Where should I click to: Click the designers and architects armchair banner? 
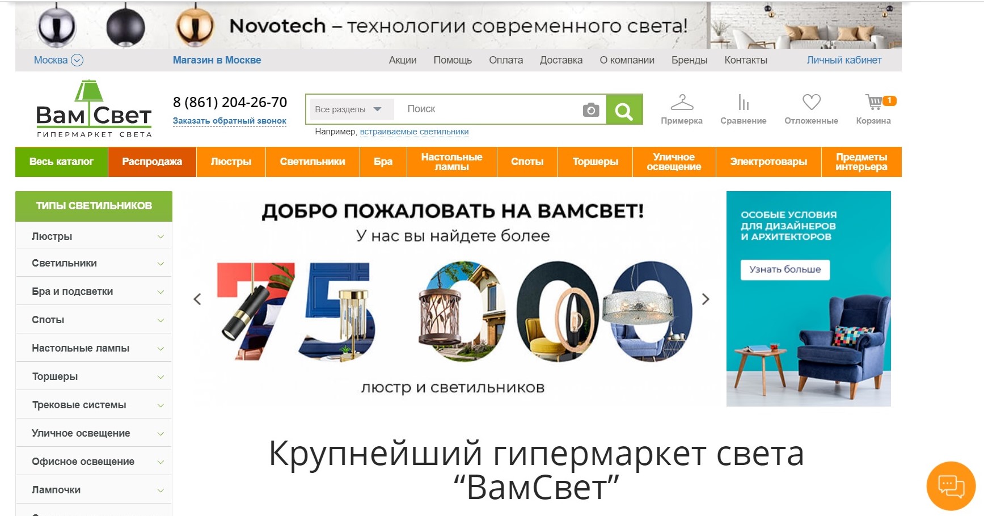(x=808, y=299)
